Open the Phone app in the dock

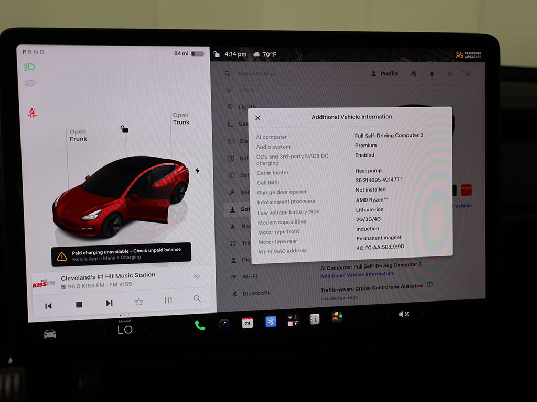[x=200, y=325]
